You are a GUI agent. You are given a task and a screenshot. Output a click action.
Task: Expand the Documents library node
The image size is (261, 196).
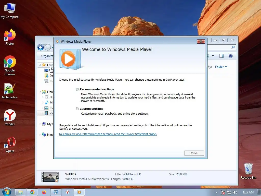[x=43, y=97]
